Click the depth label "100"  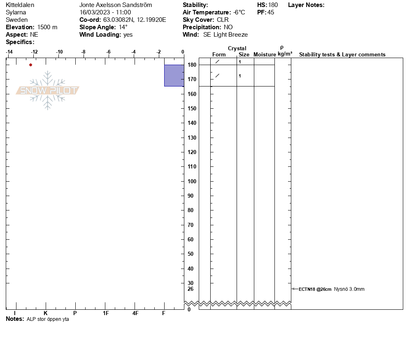point(192,181)
